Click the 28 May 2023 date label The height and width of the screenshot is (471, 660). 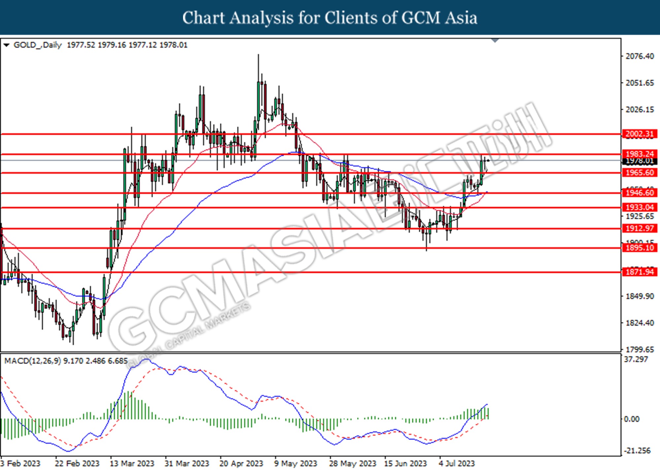tap(353, 463)
